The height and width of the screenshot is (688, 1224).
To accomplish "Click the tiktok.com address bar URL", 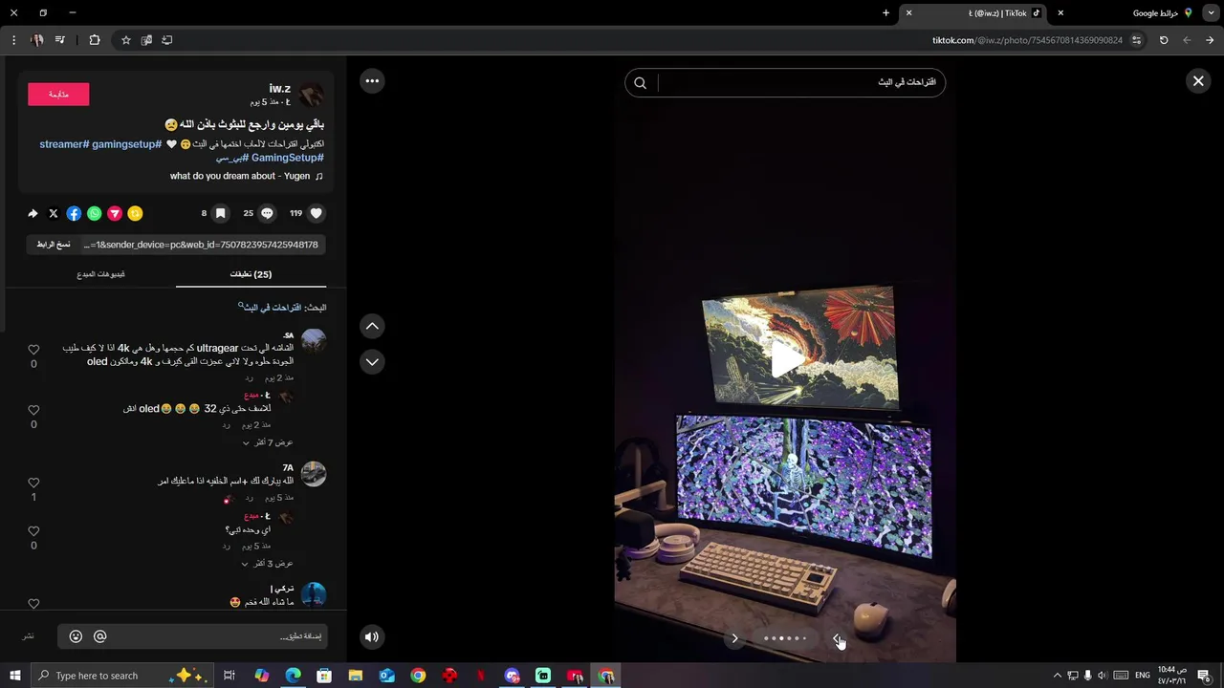I will click(1027, 40).
